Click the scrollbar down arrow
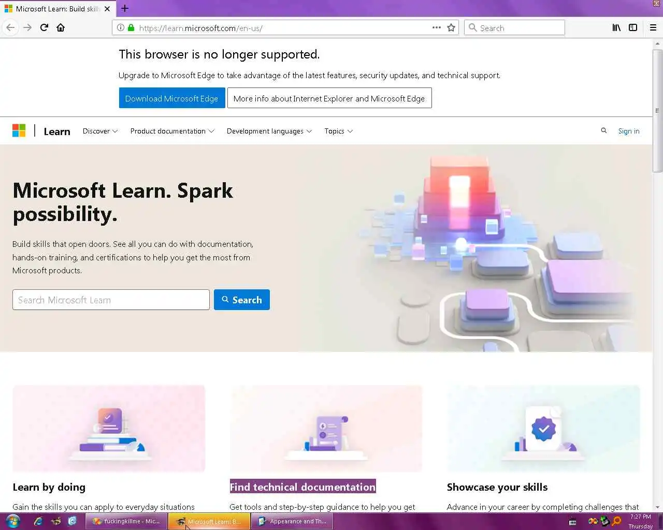 tap(657, 507)
